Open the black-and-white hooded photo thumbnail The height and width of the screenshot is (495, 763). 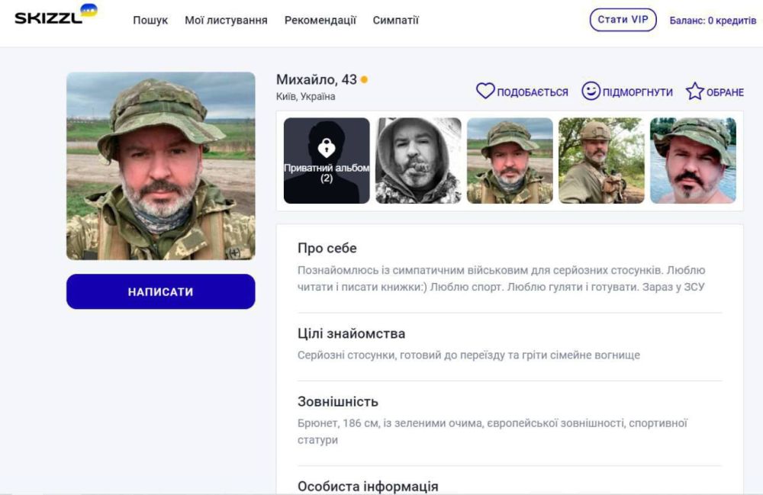[x=418, y=160]
